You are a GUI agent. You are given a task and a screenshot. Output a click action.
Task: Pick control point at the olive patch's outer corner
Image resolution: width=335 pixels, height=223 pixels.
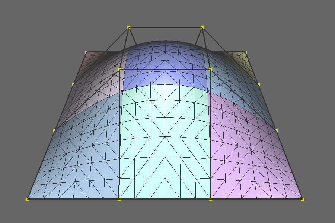[245, 52]
